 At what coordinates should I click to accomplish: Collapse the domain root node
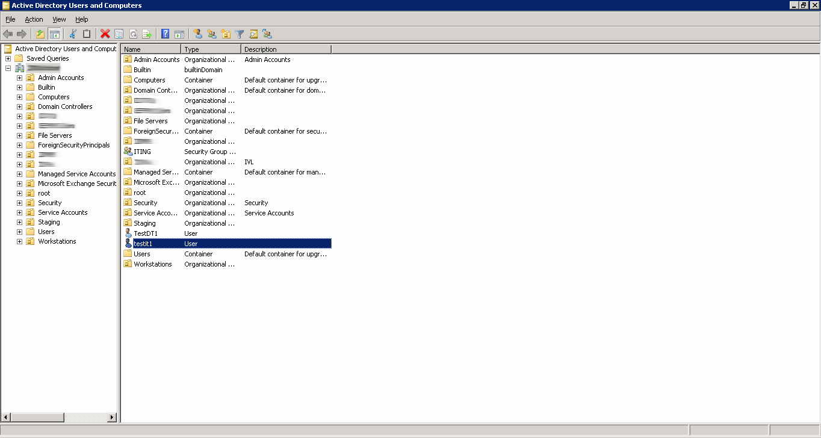pyautogui.click(x=8, y=68)
